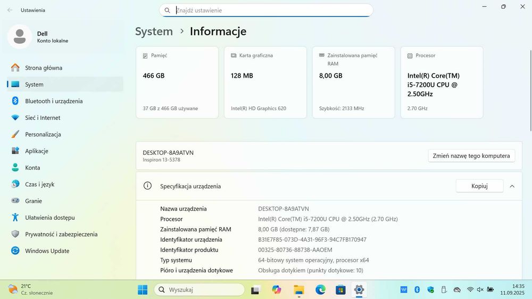This screenshot has height=299, width=532.
Task: Open Wi-Fi network tray icon
Action: click(470, 289)
